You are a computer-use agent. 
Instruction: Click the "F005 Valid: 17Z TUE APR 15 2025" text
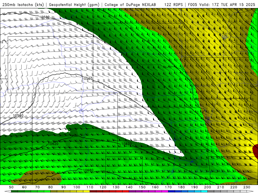tap(222, 5)
